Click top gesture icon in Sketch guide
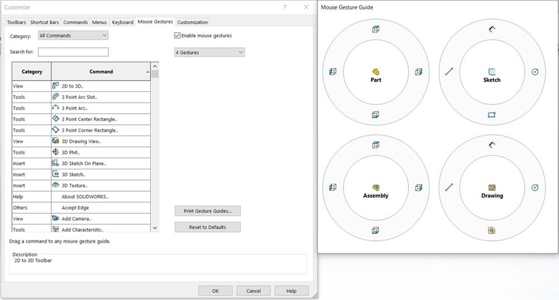This screenshot has height=300, width=559. (x=491, y=29)
